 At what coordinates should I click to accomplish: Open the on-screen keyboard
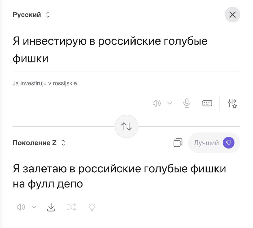point(207,103)
